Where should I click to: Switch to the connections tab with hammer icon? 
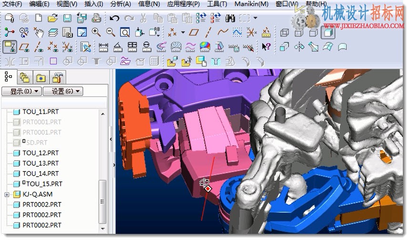click(x=57, y=77)
